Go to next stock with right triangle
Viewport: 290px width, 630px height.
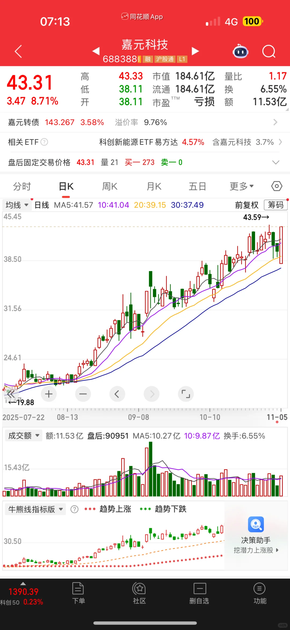coord(195,51)
